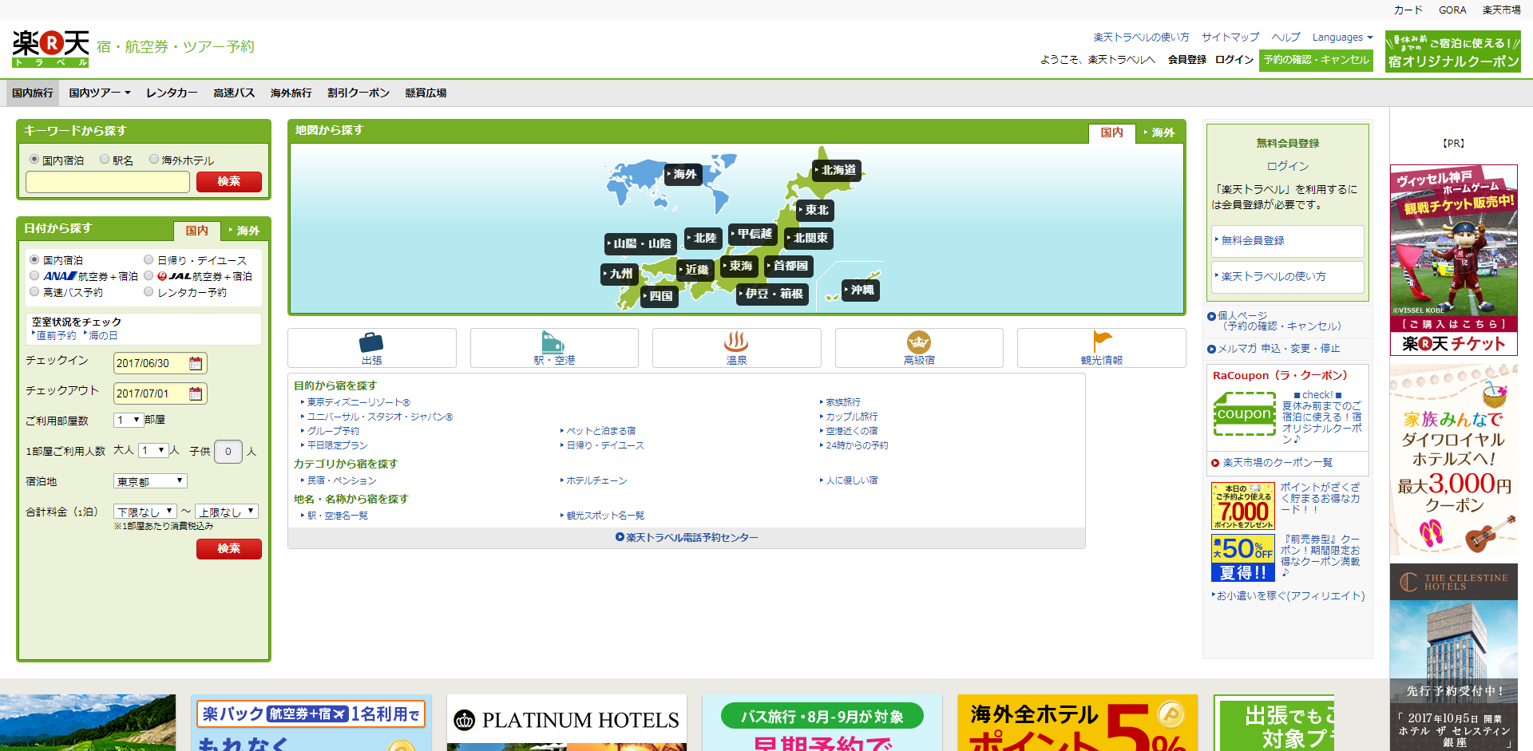Image resolution: width=1533 pixels, height=751 pixels.
Task: Expand the ご利用部屋数 dropdown
Action: click(x=128, y=420)
